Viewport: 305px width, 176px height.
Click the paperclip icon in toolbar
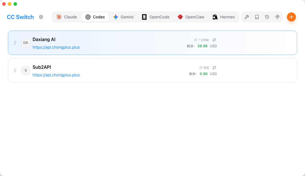click(x=277, y=17)
